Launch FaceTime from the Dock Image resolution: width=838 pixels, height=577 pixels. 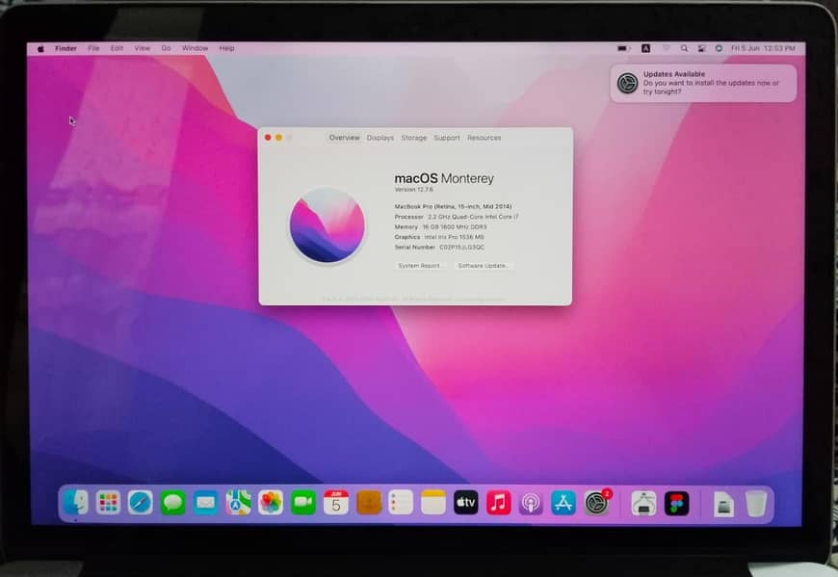303,503
